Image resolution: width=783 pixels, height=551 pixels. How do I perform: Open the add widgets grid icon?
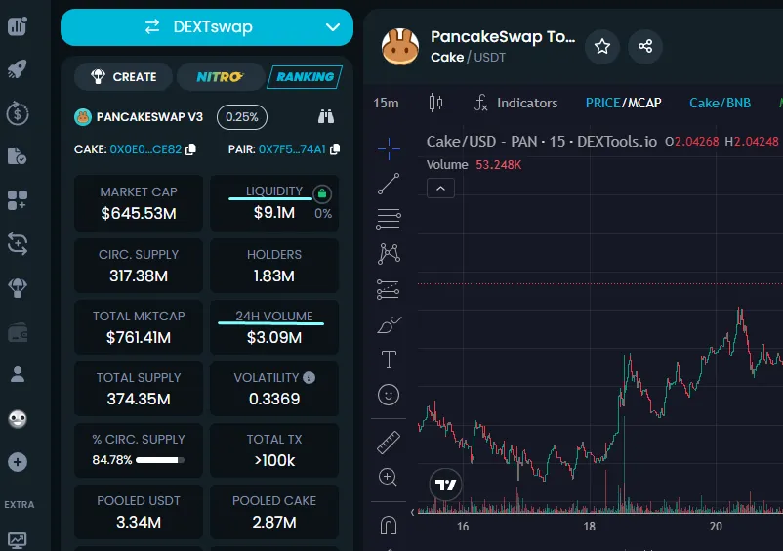pyautogui.click(x=18, y=200)
